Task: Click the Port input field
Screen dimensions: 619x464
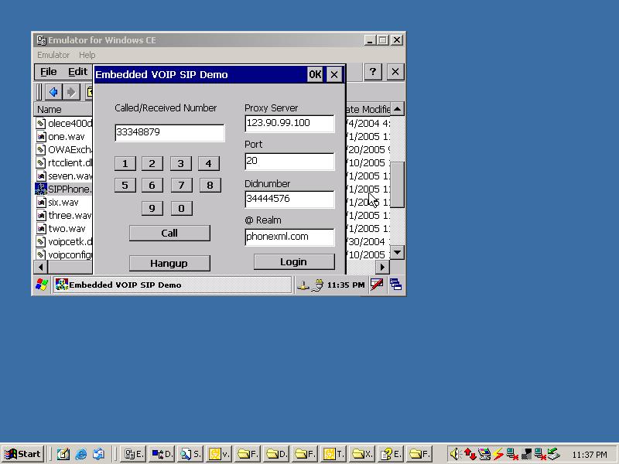Action: click(x=289, y=161)
